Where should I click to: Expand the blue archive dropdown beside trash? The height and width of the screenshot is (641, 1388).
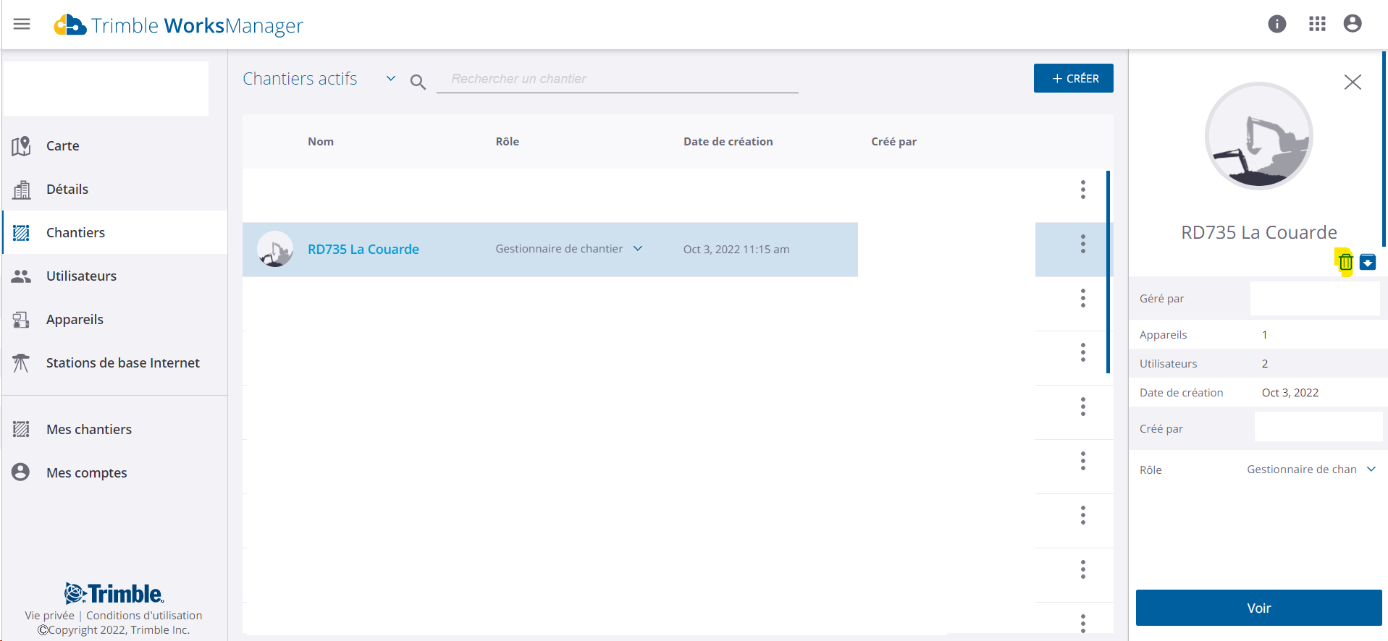[1368, 262]
